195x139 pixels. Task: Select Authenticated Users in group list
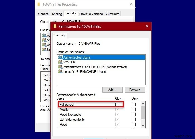point(101,58)
